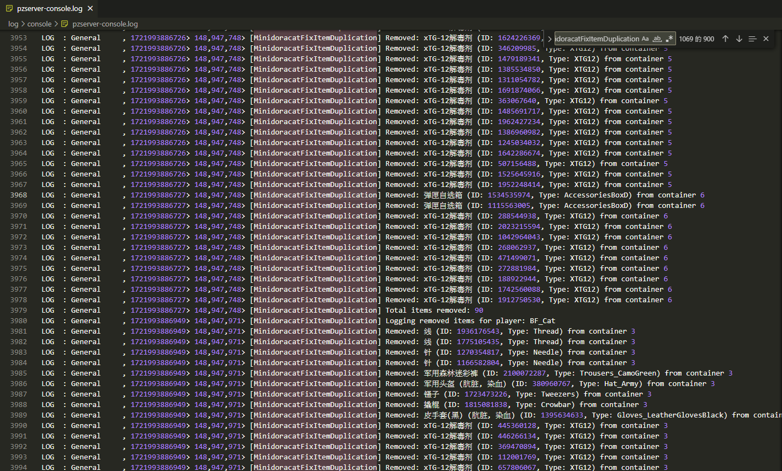The height and width of the screenshot is (471, 782).
Task: Go to next search match
Action: click(739, 39)
